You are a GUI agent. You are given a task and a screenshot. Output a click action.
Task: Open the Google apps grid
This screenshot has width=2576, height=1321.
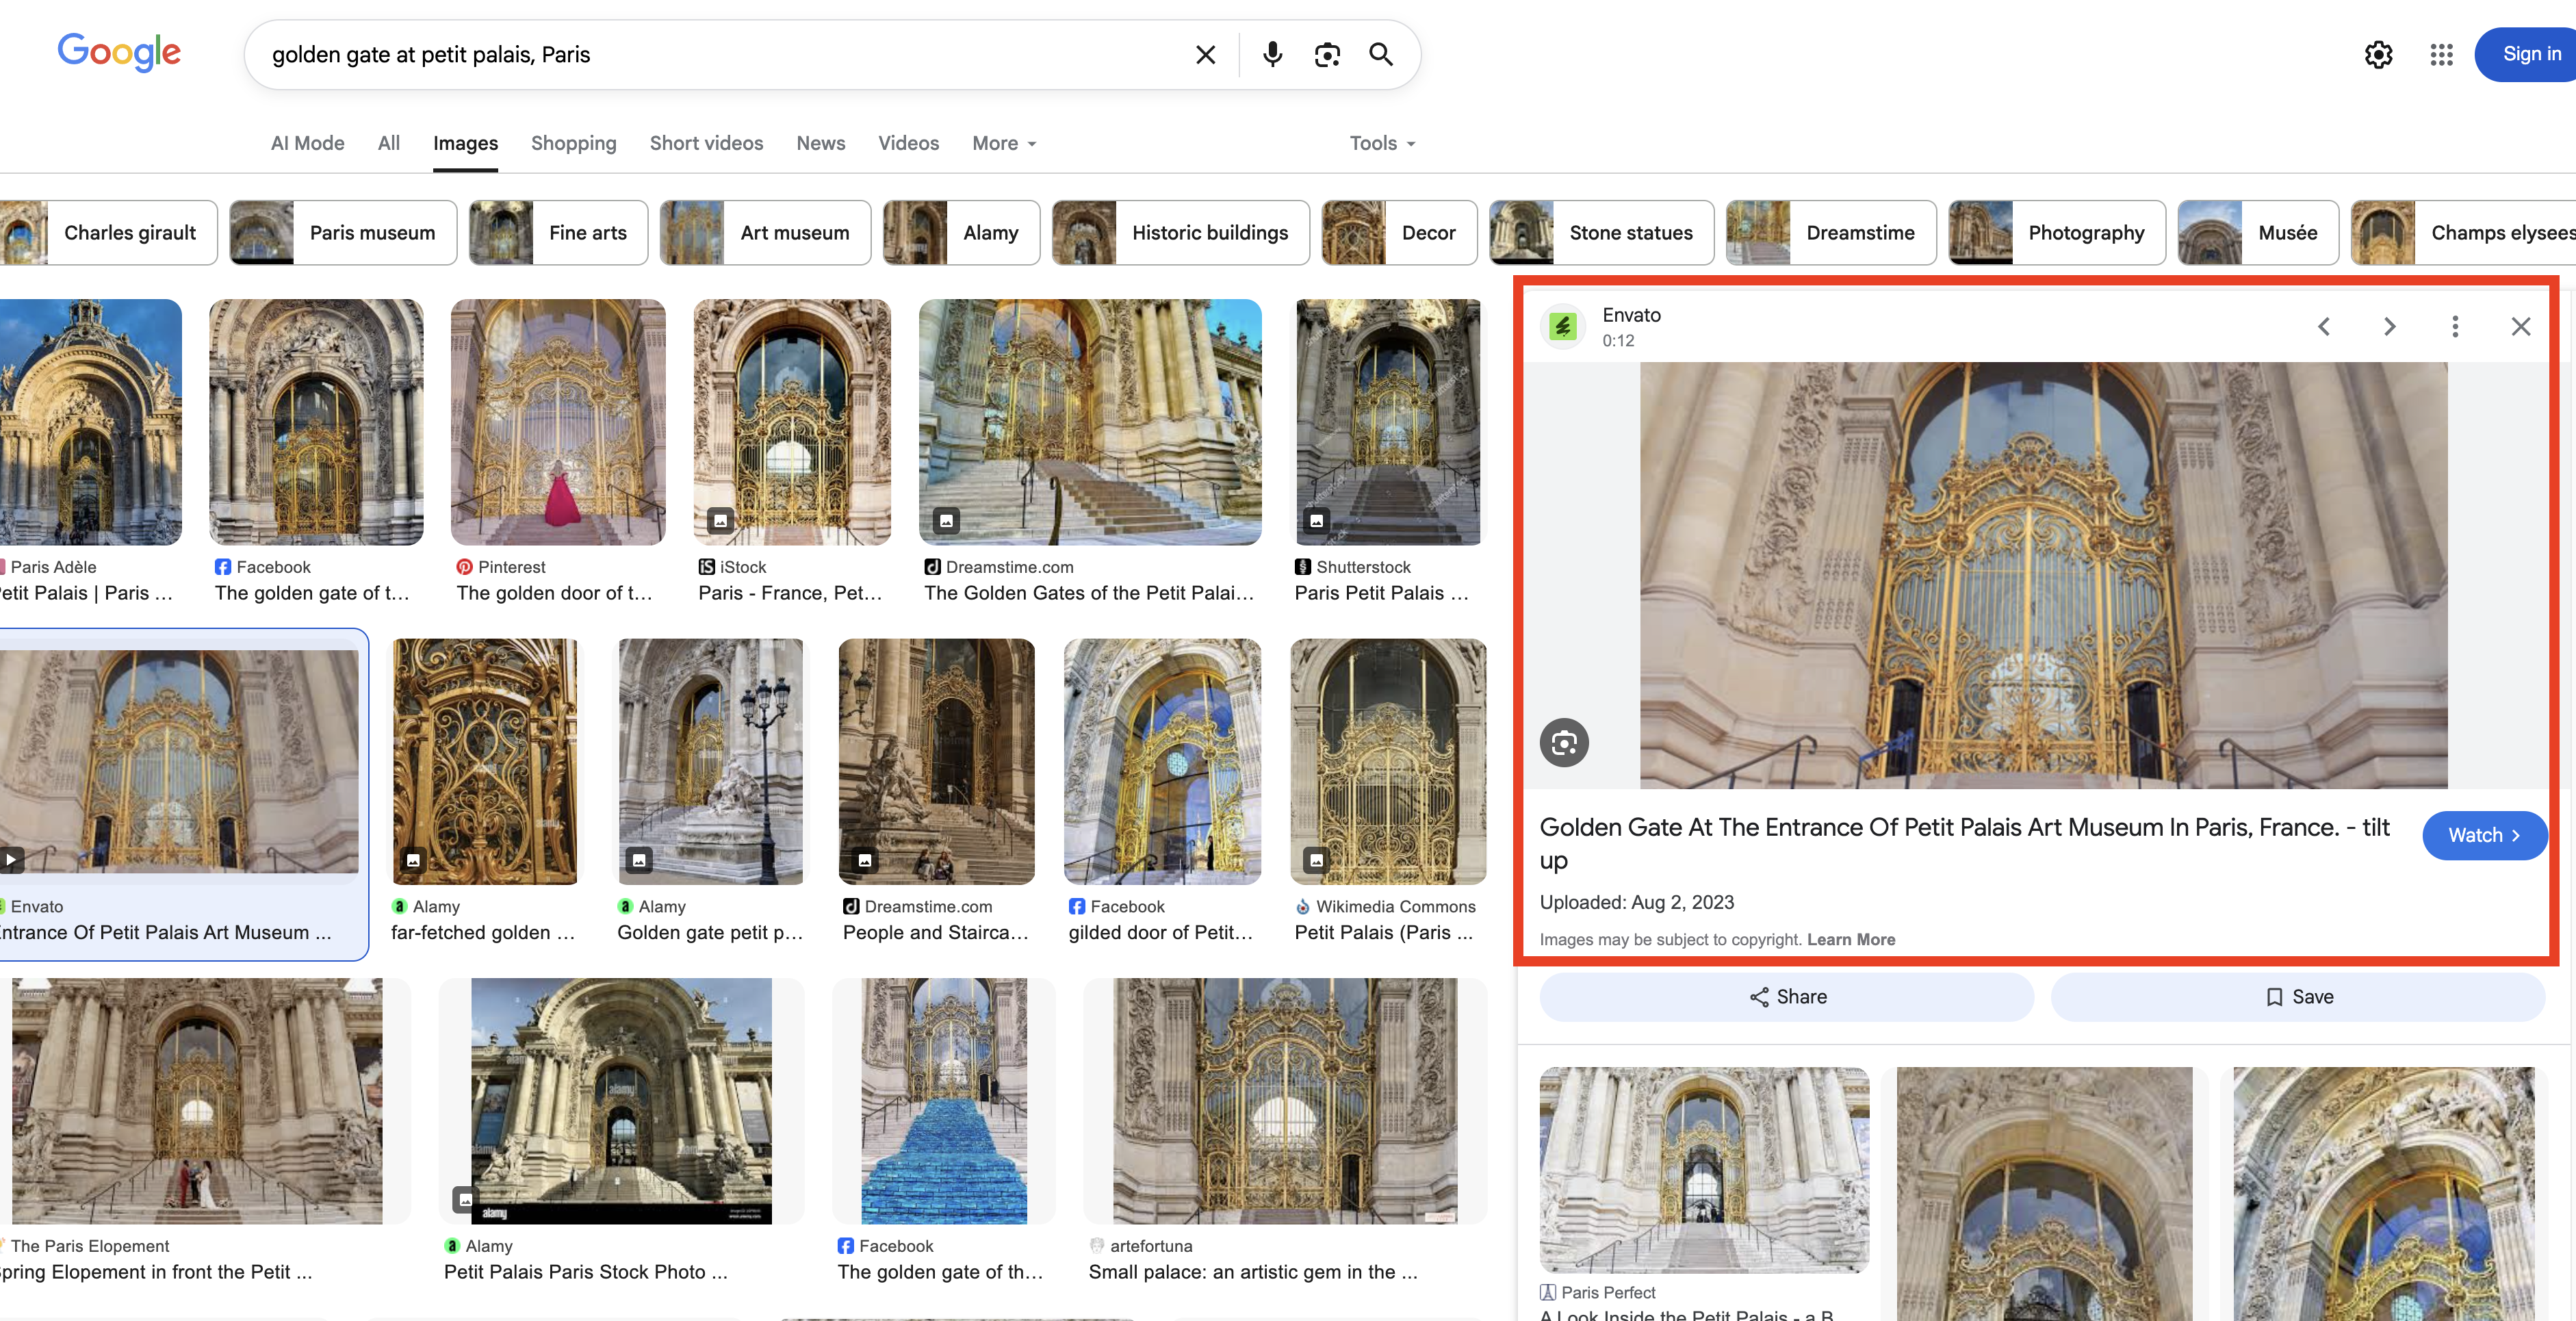2441,54
